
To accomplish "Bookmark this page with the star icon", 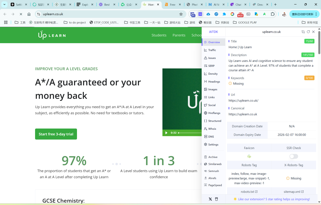I will click(x=181, y=14).
